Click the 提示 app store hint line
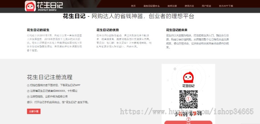 coord(58,102)
